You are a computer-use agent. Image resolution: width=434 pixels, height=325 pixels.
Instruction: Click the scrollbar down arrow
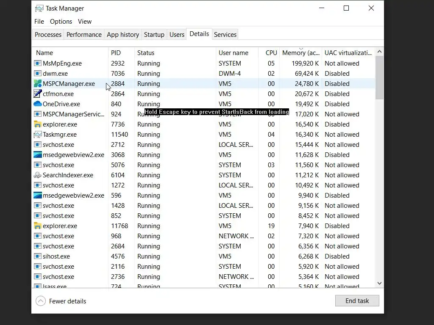[x=379, y=283]
